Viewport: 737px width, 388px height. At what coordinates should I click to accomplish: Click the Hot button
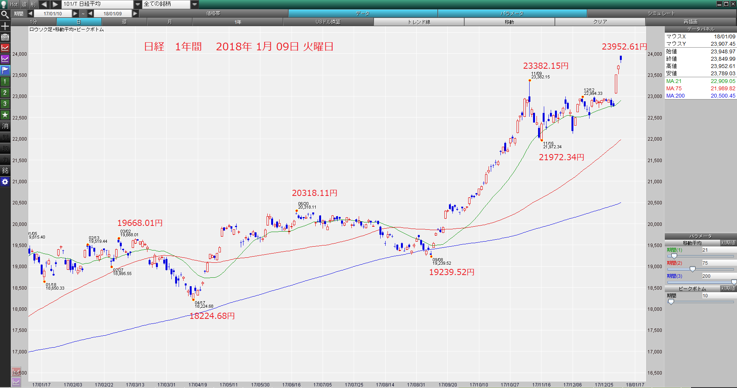pos(14,4)
